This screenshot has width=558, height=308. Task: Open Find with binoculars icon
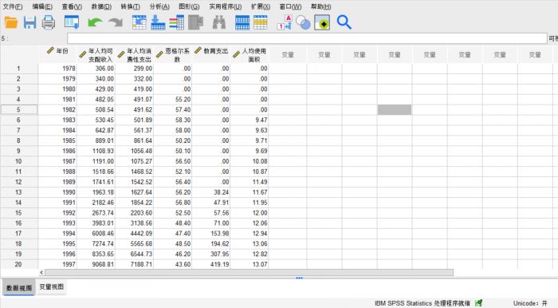pyautogui.click(x=219, y=22)
